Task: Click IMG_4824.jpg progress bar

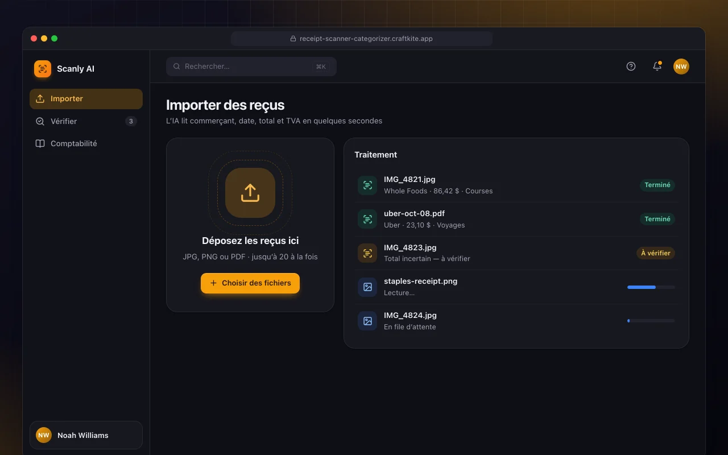Action: (651, 321)
